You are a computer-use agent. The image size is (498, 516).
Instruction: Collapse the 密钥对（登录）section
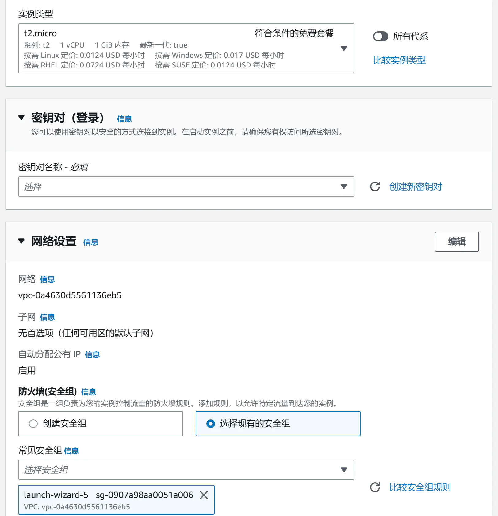click(21, 118)
